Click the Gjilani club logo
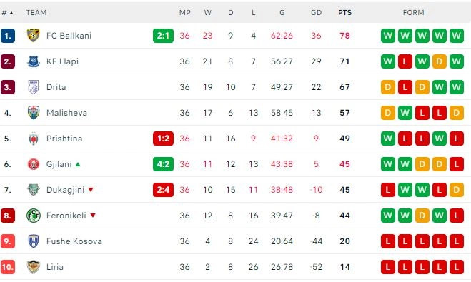This screenshot has height=282, width=471. tap(34, 164)
